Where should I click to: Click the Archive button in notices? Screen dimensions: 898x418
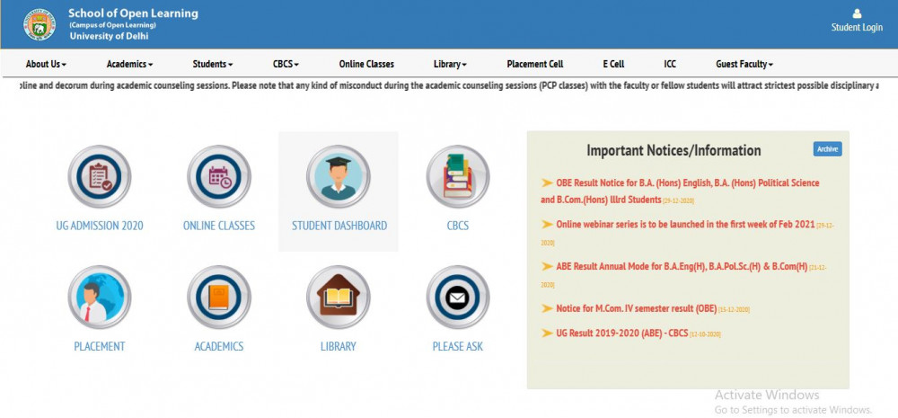[x=827, y=149]
